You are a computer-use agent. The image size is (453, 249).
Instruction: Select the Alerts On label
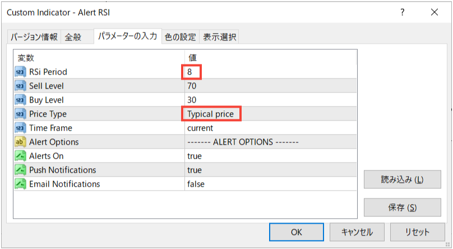click(x=47, y=156)
